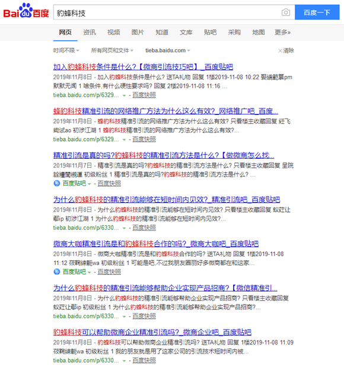Viewport: 344px width, 365px height.
Task: Open result 加入豹蜂科技条件是什么
Action: point(143,67)
